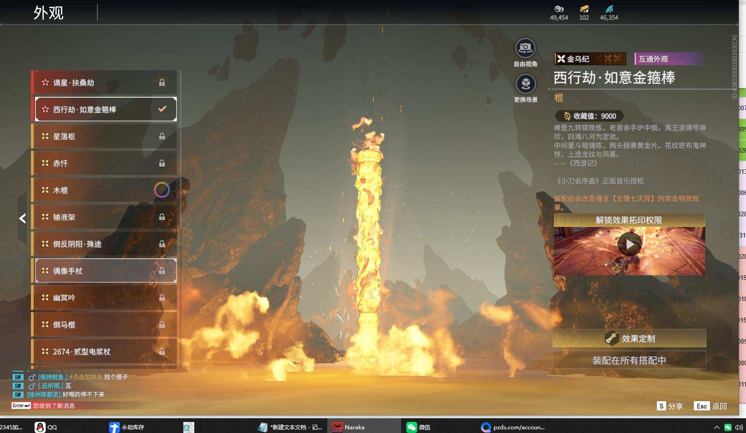
Task: Open the free camera view icon
Action: click(x=525, y=48)
